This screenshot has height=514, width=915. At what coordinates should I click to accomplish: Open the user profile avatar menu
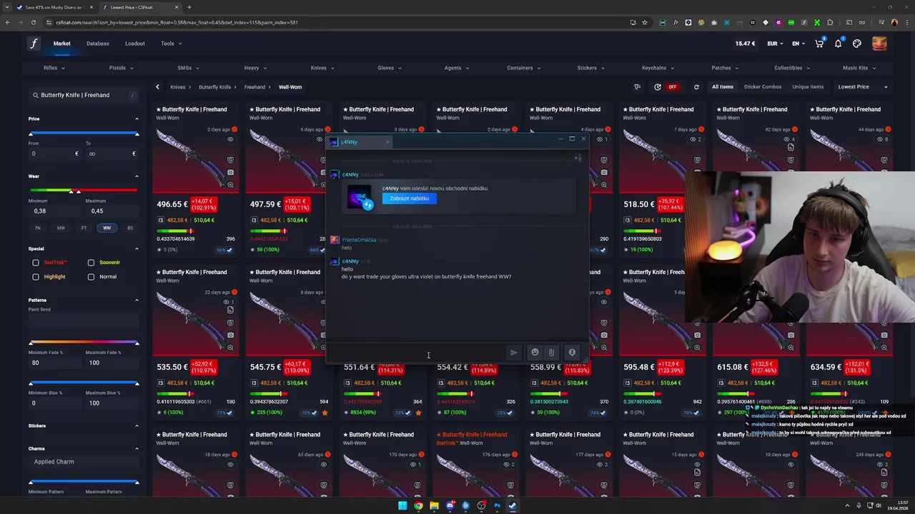tap(879, 44)
